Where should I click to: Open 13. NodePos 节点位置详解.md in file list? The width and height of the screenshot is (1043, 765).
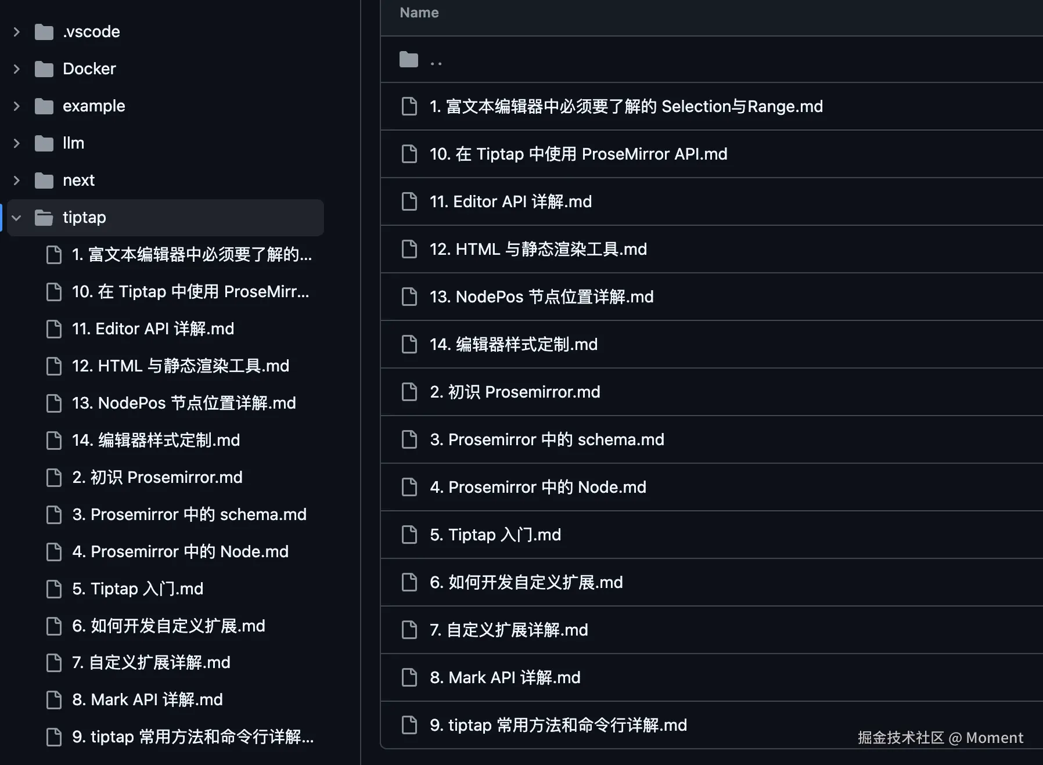(x=541, y=297)
